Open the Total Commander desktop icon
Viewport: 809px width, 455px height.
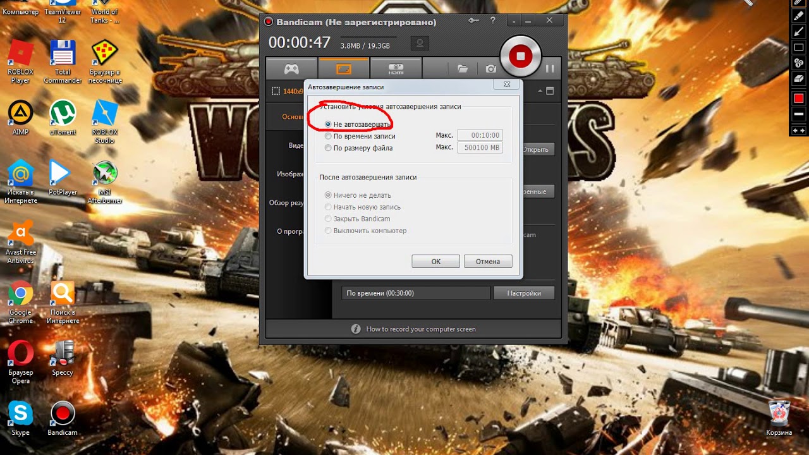click(63, 61)
